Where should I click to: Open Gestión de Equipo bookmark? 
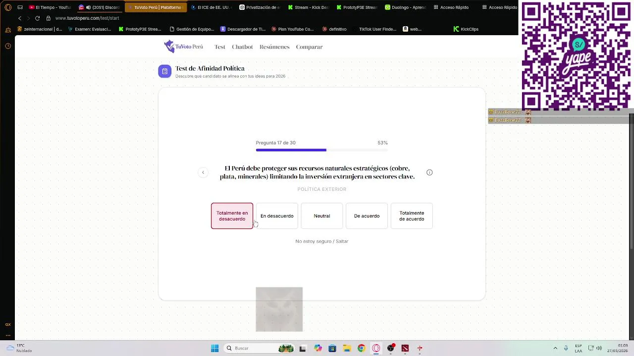(192, 29)
